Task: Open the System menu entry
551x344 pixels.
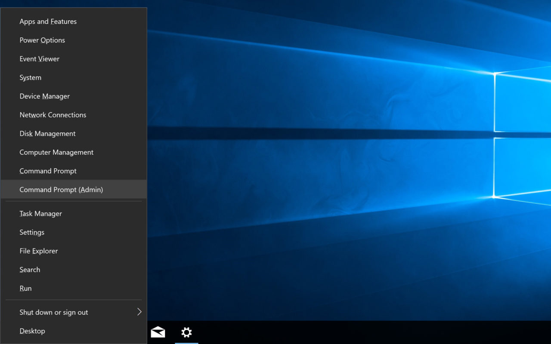Action: (x=31, y=78)
